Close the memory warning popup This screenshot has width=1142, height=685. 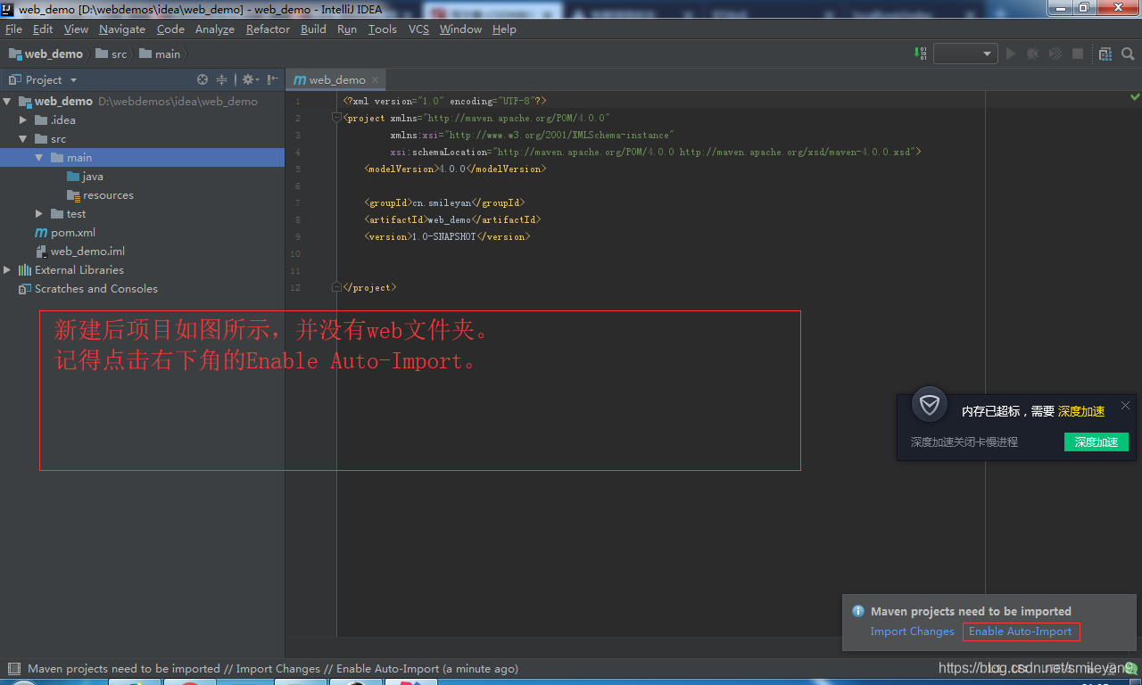(1125, 405)
